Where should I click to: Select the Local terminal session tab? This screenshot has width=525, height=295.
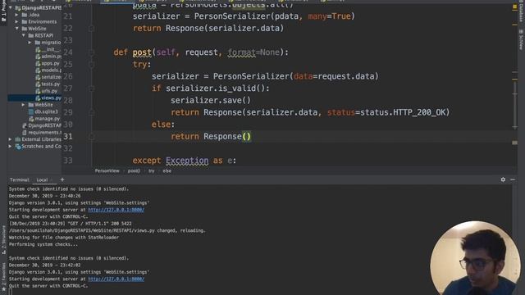[42, 180]
